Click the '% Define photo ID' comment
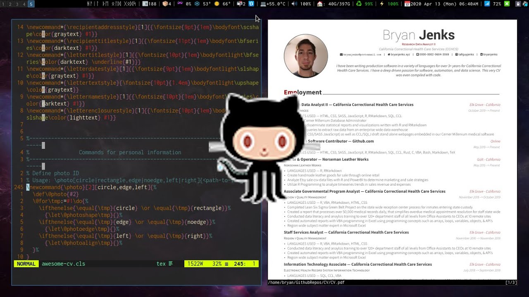 [x=52, y=173]
